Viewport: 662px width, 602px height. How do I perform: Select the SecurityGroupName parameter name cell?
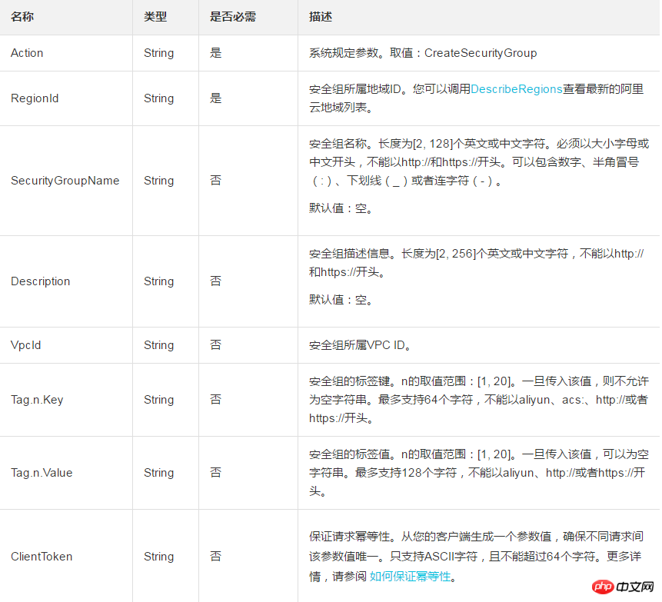coord(65,181)
